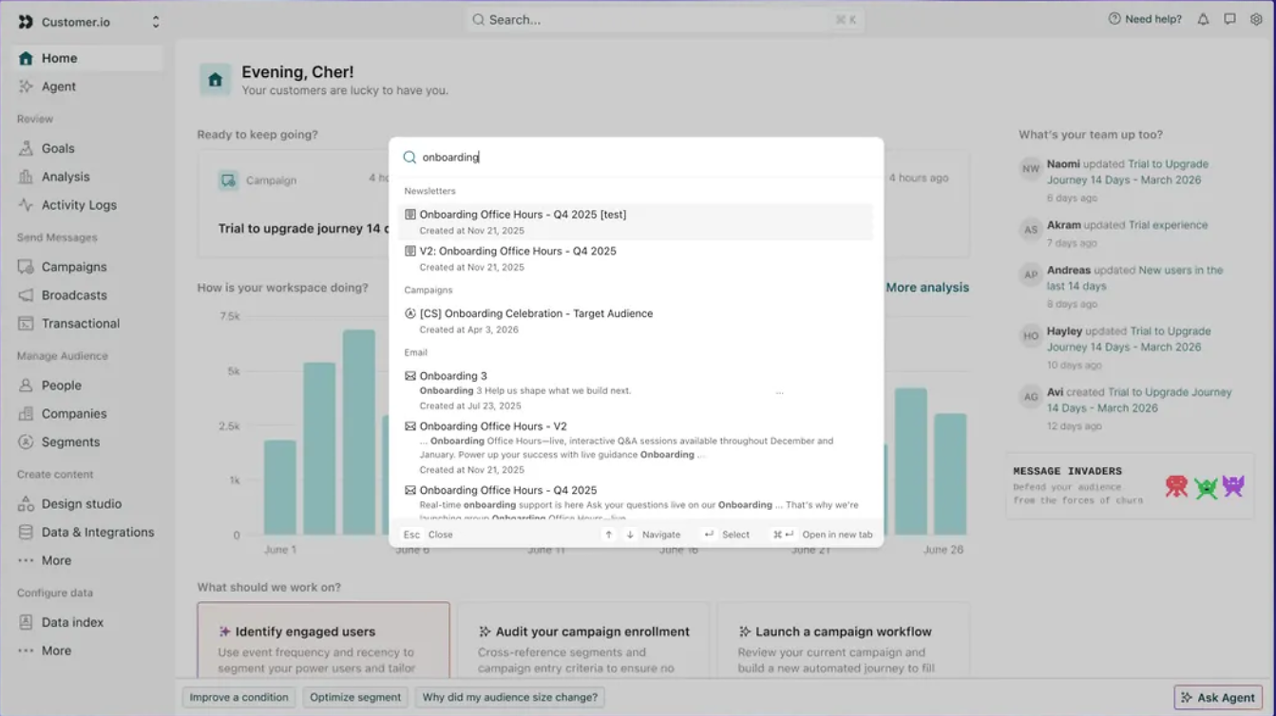The width and height of the screenshot is (1276, 716).
Task: Click envelope icon beside Onboarding Office Hours - V2
Action: click(410, 426)
